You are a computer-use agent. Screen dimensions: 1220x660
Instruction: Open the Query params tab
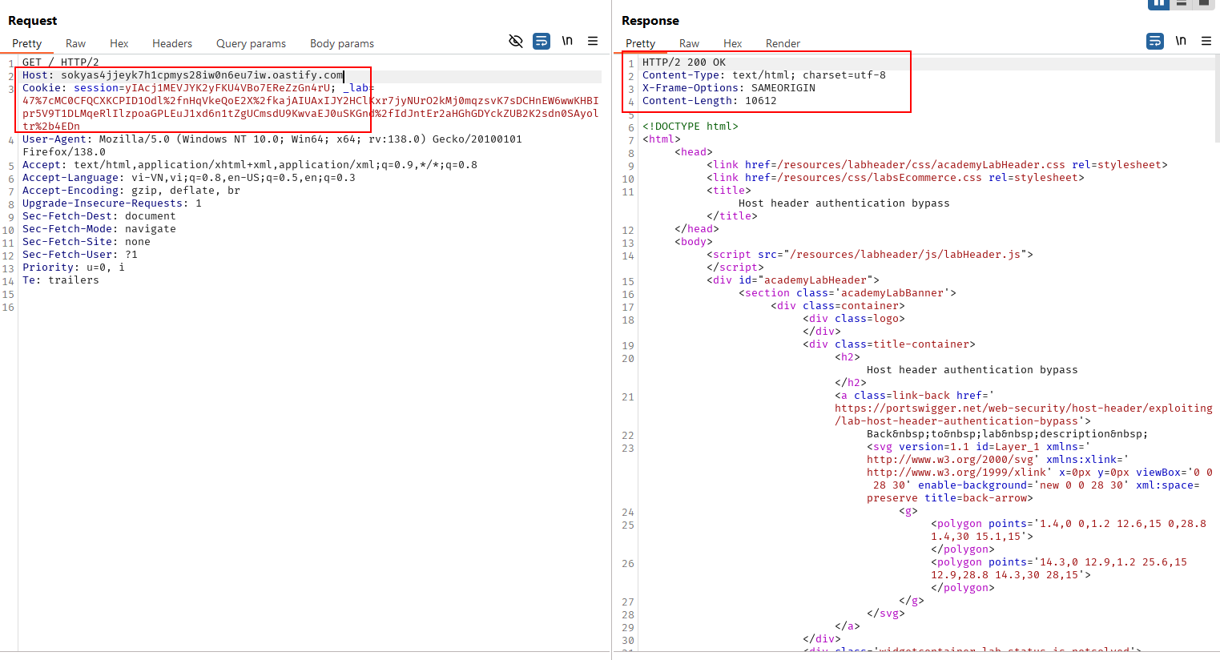pyautogui.click(x=251, y=43)
